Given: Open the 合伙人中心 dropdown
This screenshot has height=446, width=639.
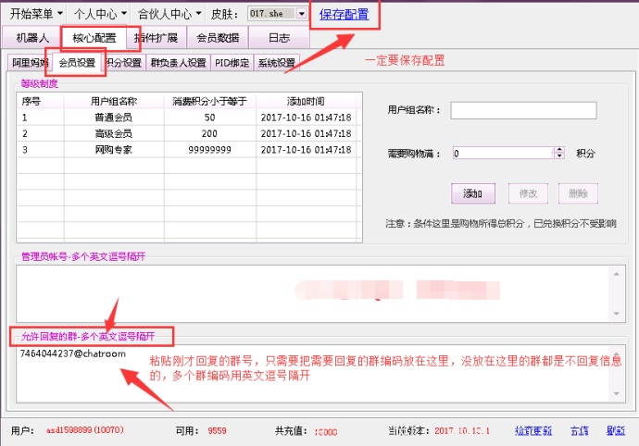Looking at the screenshot, I should (169, 14).
